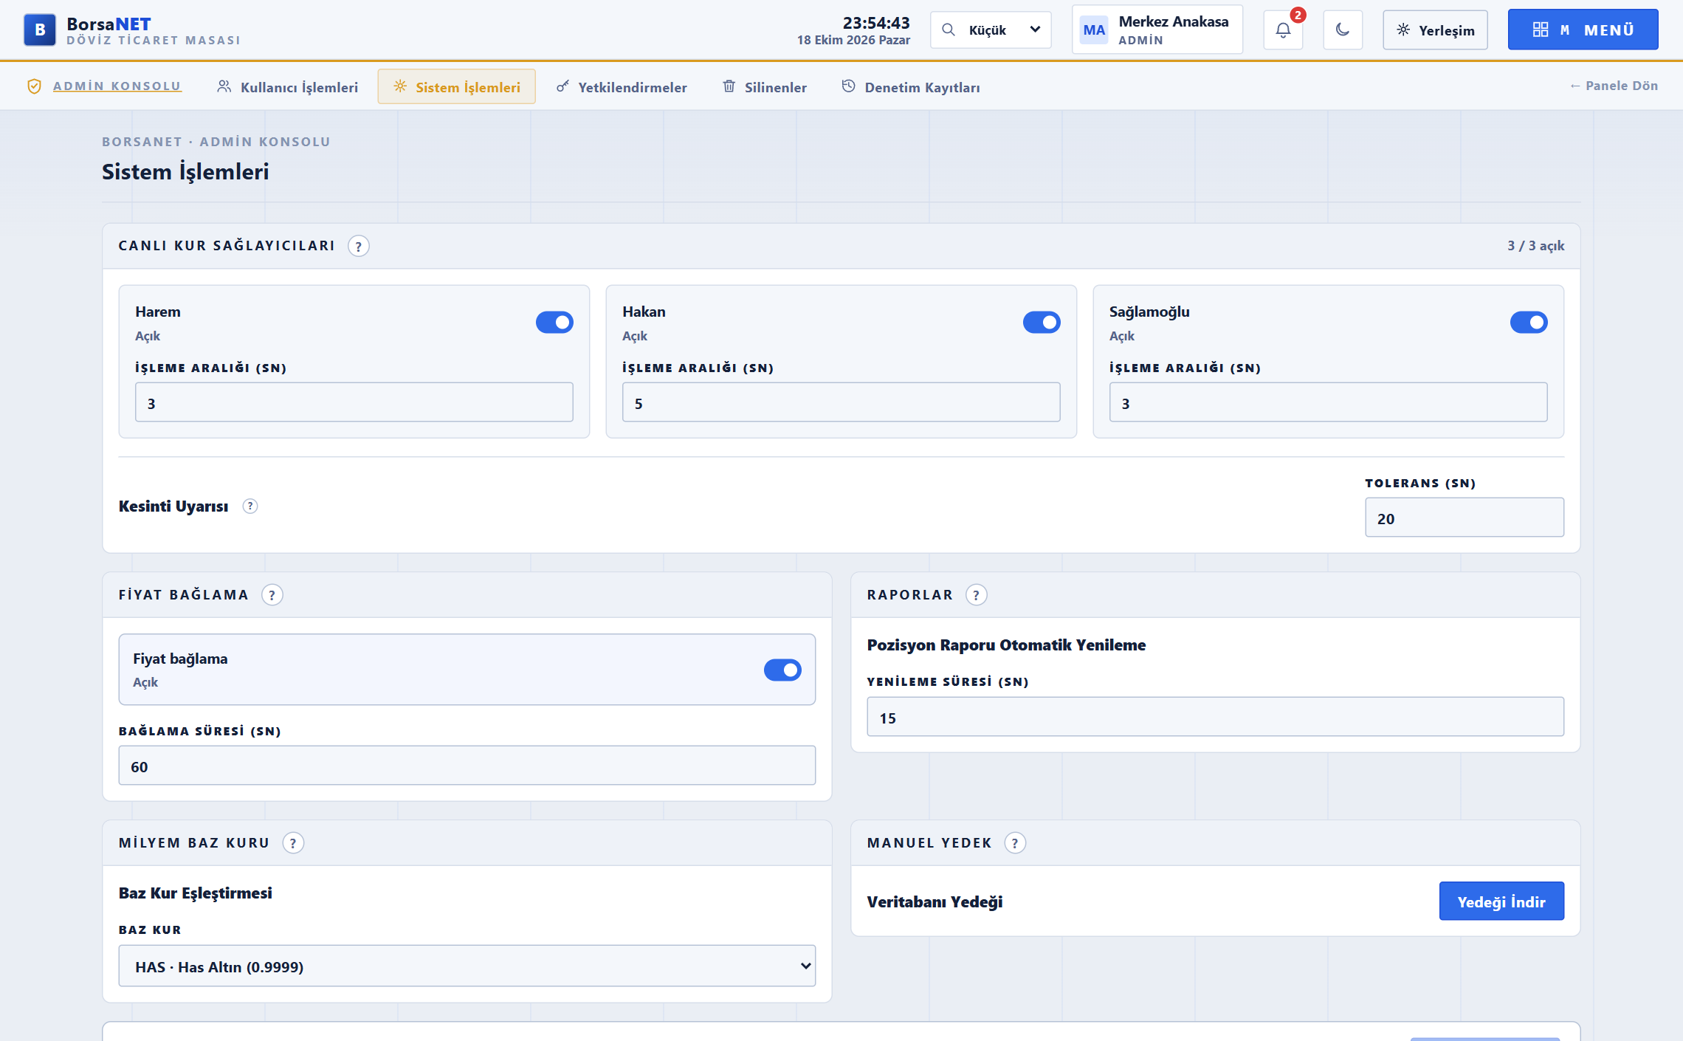Select the Sistem İşlemleri tab
This screenshot has height=1041, width=1683.
tap(457, 87)
